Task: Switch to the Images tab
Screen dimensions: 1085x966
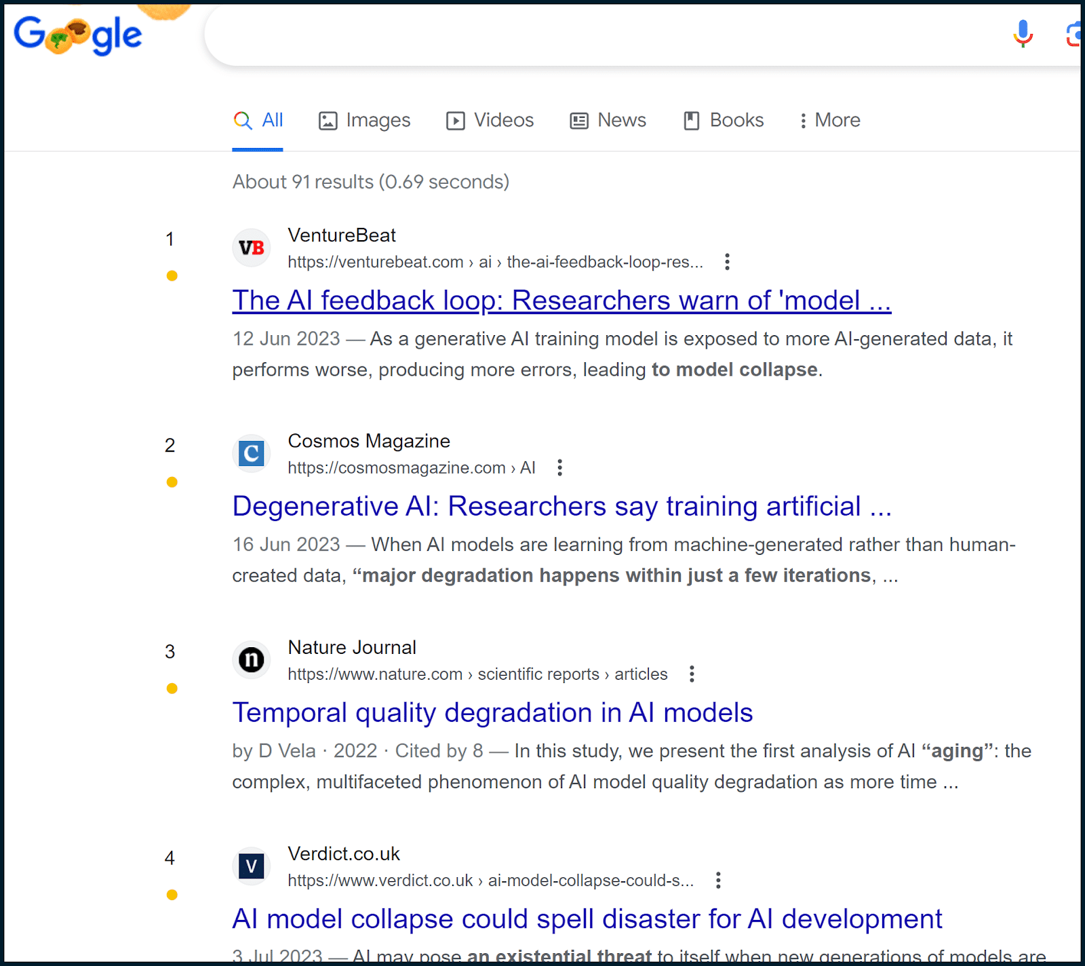Action: (x=365, y=120)
